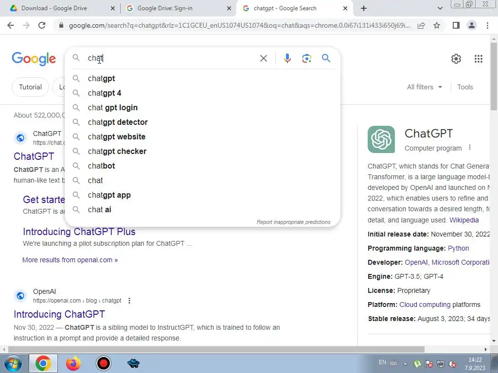Image resolution: width=498 pixels, height=373 pixels.
Task: Choose the "chatgpt checker" suggestion
Action: point(203,152)
